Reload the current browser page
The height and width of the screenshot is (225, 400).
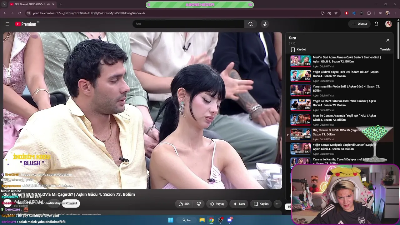point(20,13)
